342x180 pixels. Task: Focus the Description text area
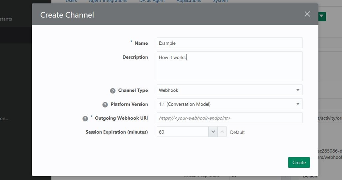tap(229, 66)
